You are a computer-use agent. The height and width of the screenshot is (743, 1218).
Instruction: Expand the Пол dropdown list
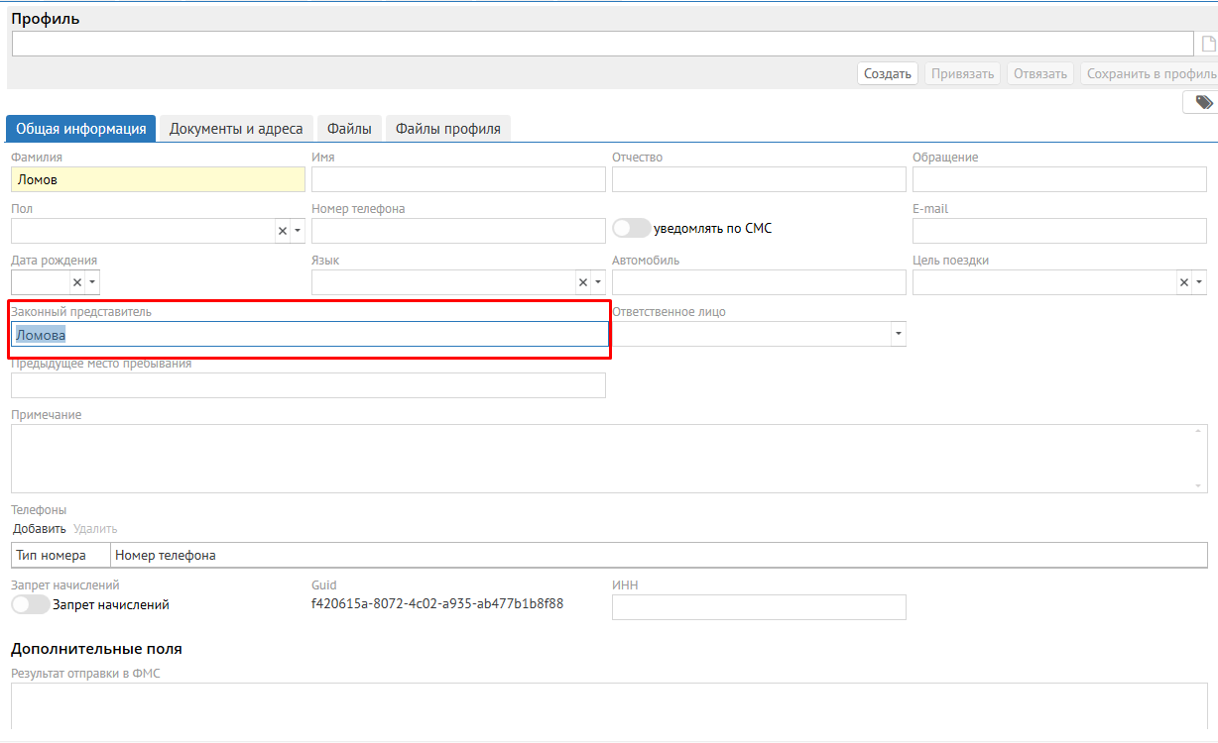[x=298, y=231]
